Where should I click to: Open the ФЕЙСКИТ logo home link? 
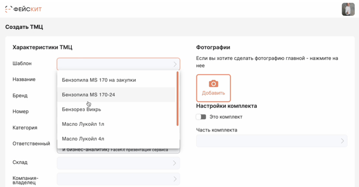24,9
